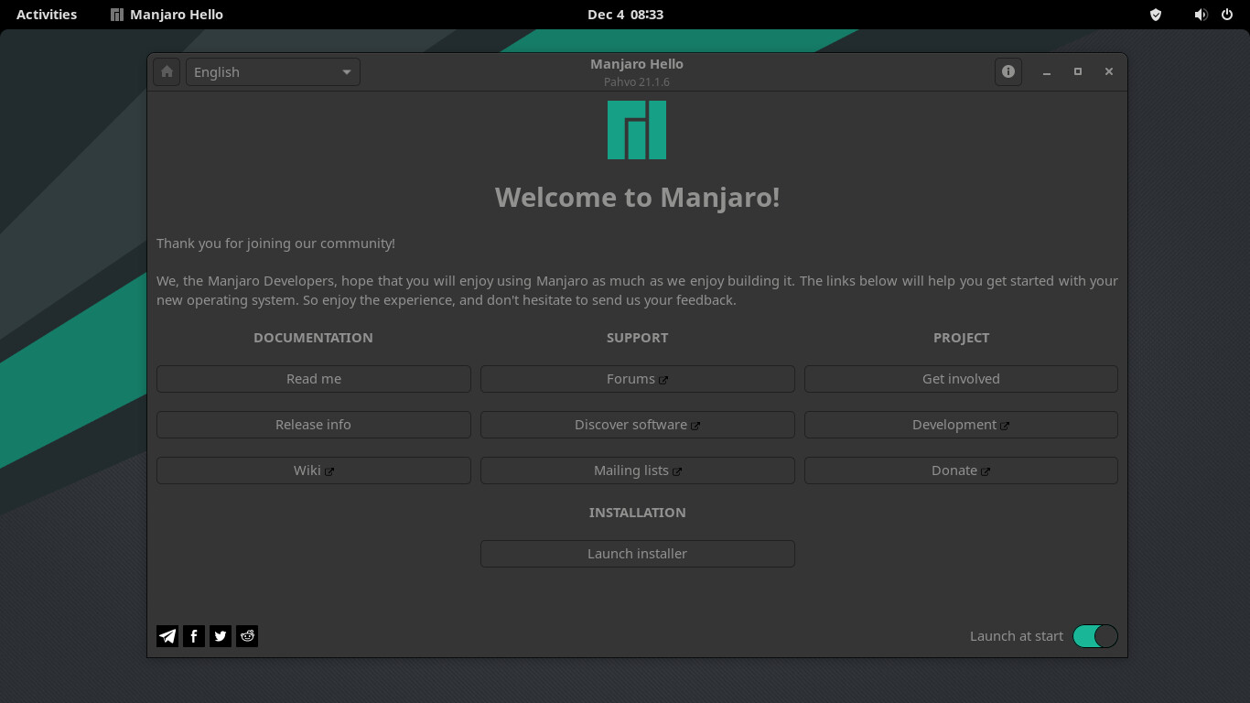Click the Donate button
This screenshot has height=703, width=1250.
click(961, 470)
